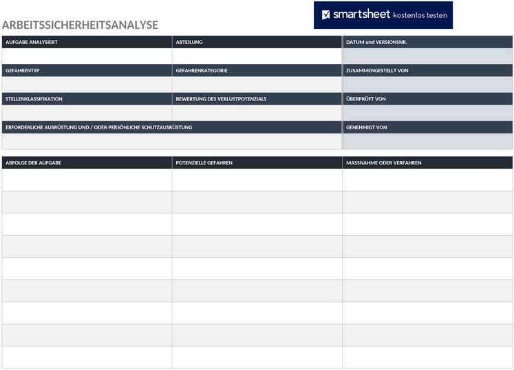Click the field under GENEHMIGT VON
This screenshot has width=514, height=370.
pos(427,142)
